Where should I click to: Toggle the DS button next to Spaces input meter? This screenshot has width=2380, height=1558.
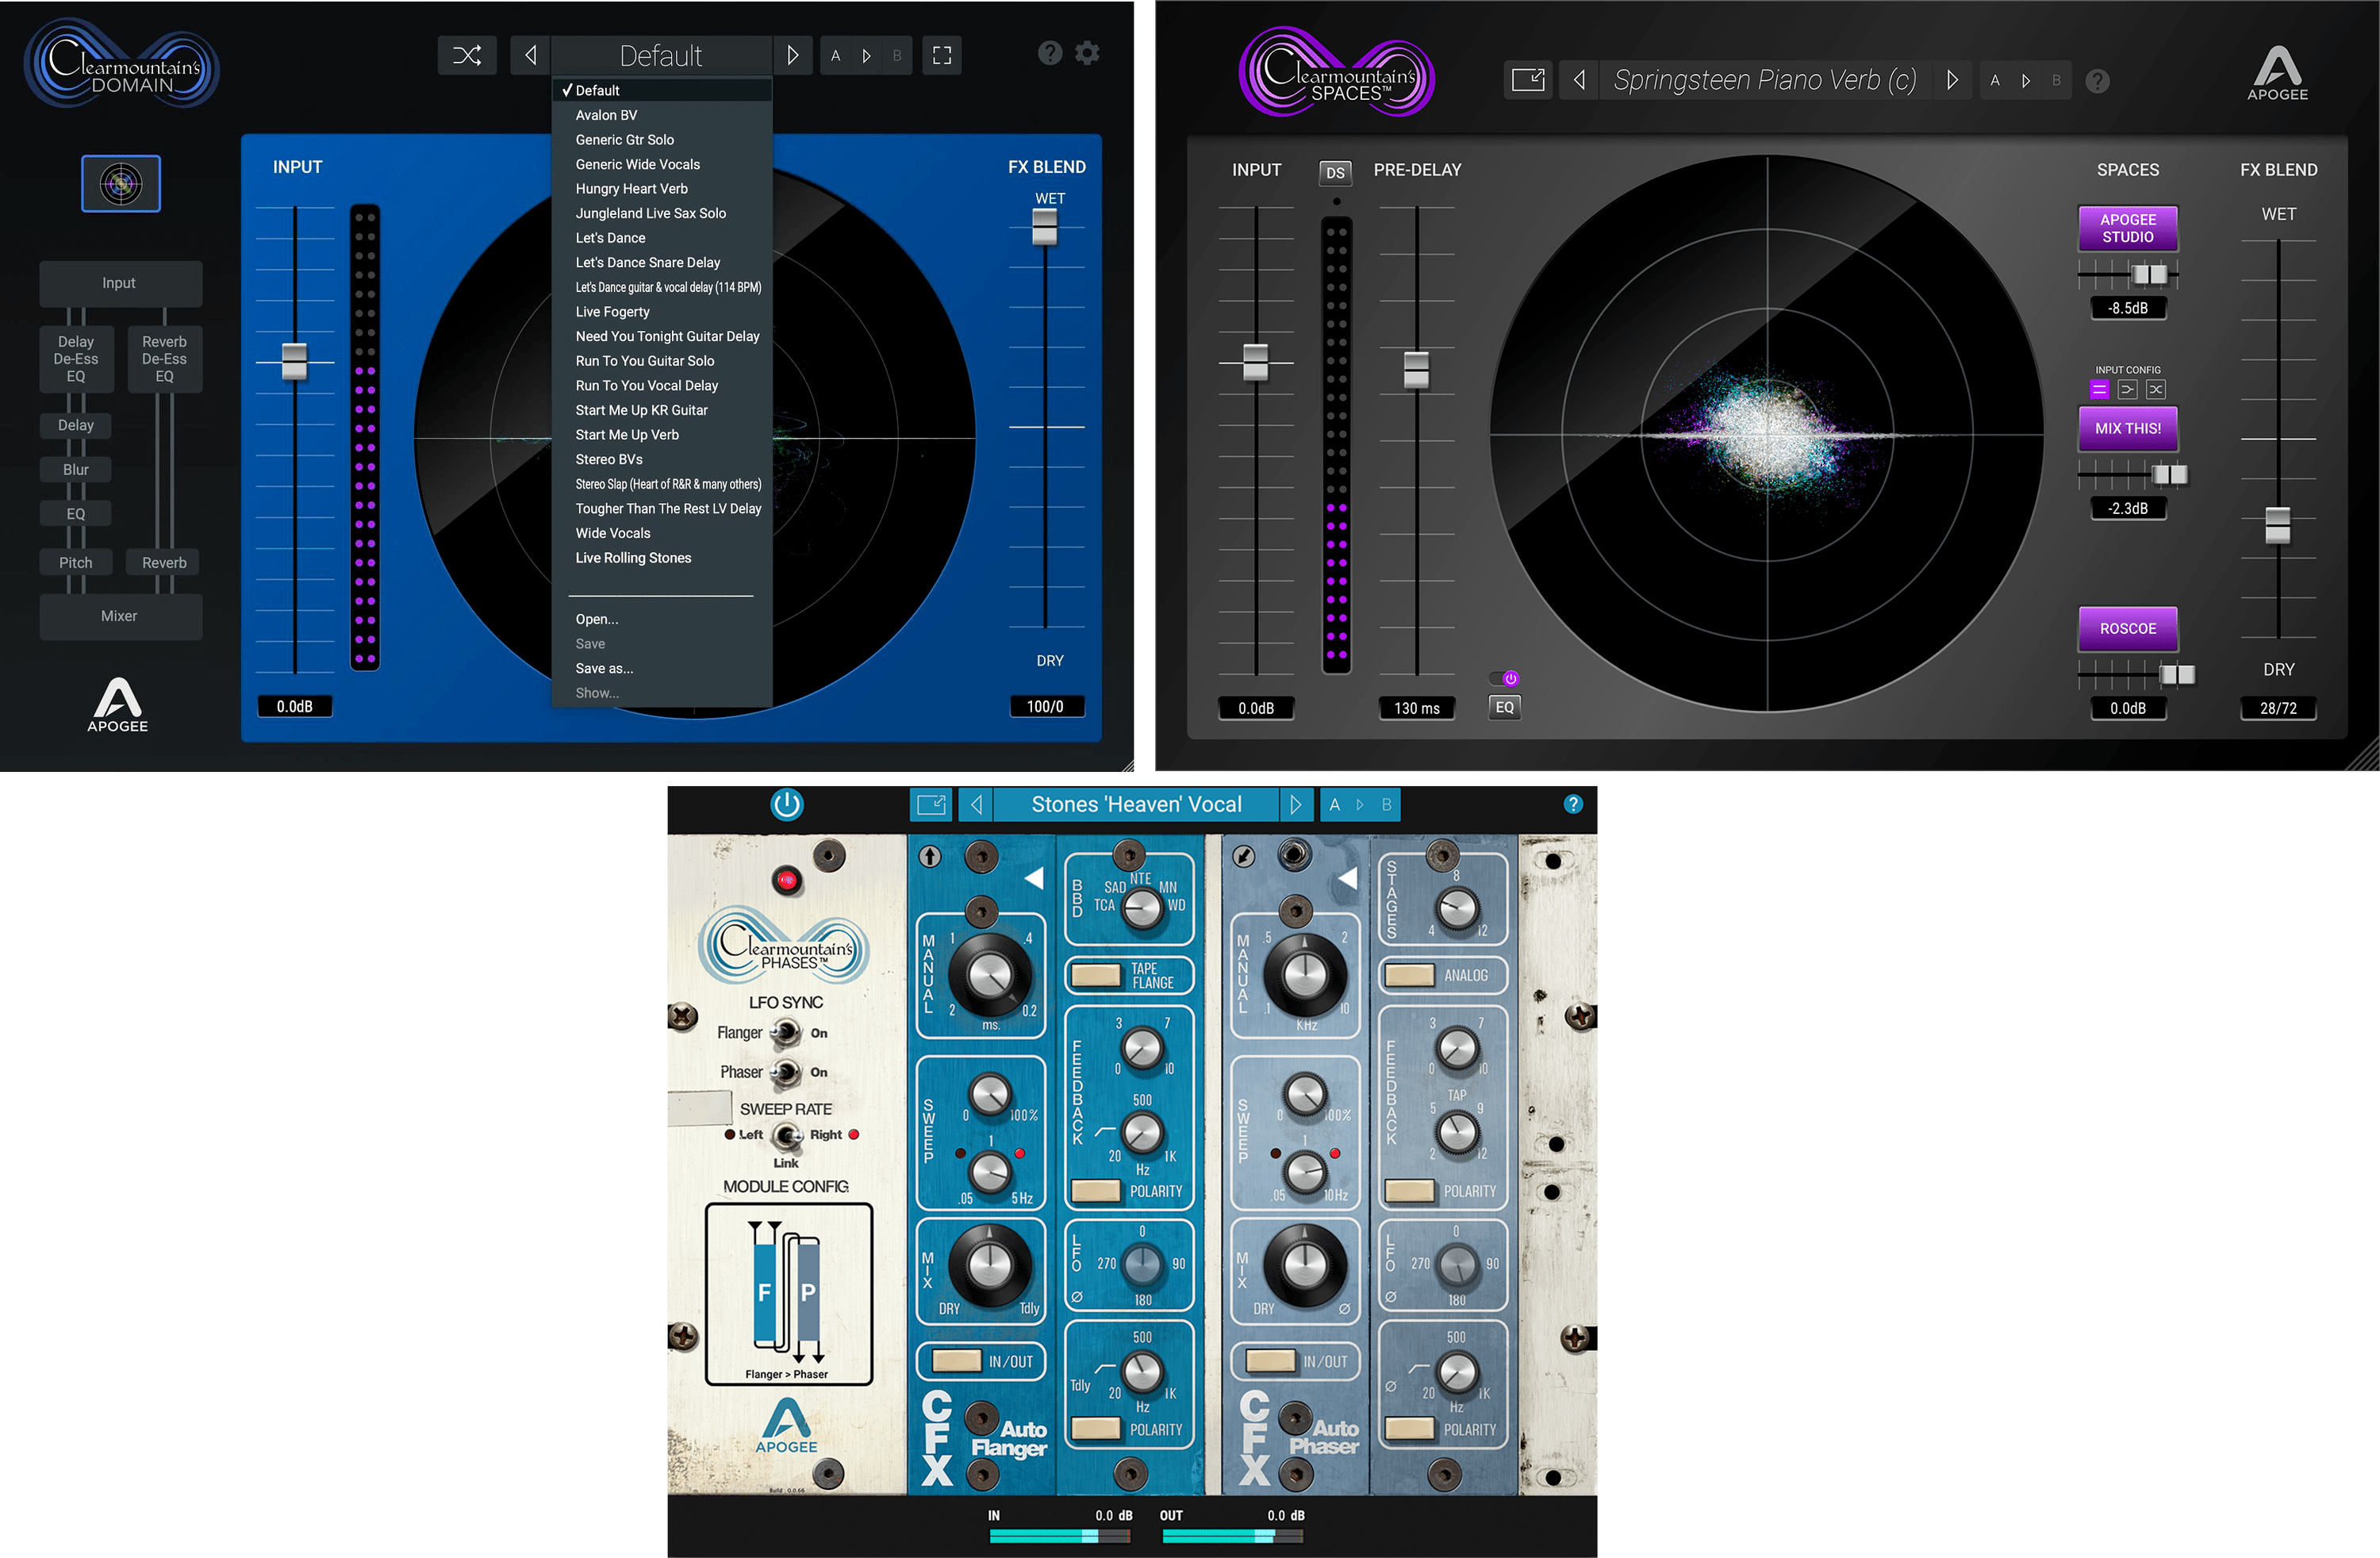point(1334,172)
